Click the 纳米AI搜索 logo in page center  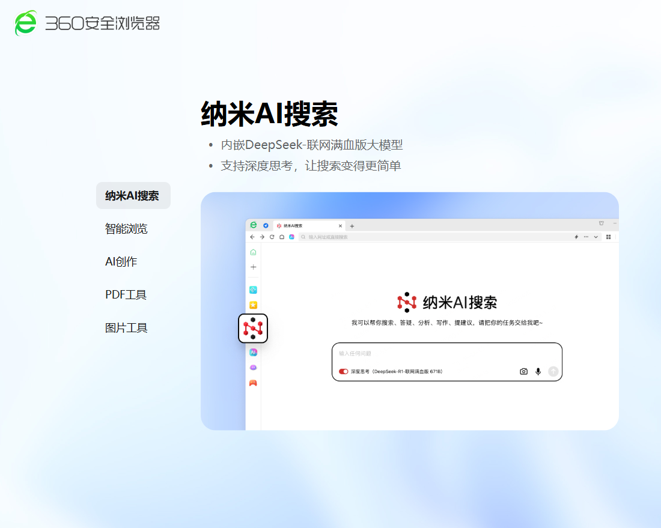click(447, 302)
